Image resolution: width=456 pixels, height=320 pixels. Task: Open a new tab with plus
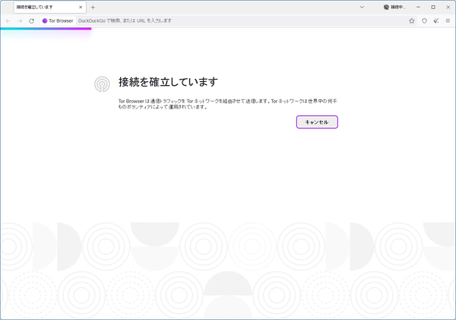pos(93,8)
